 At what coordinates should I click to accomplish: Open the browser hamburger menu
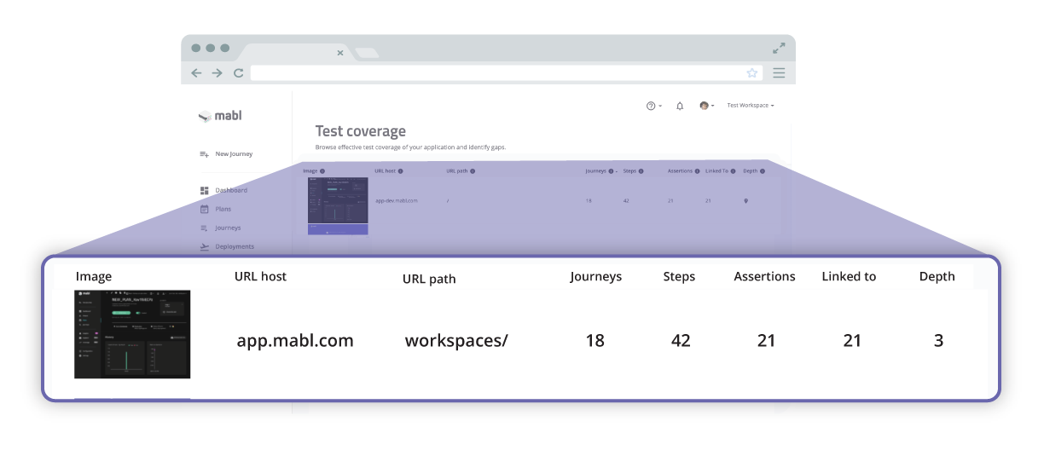(x=779, y=73)
